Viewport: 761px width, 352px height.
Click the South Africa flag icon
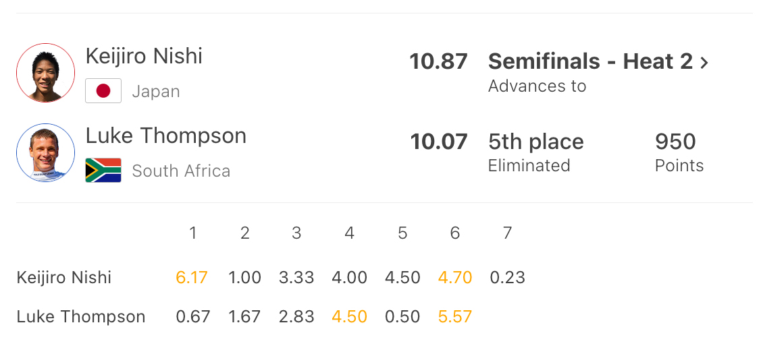103,170
